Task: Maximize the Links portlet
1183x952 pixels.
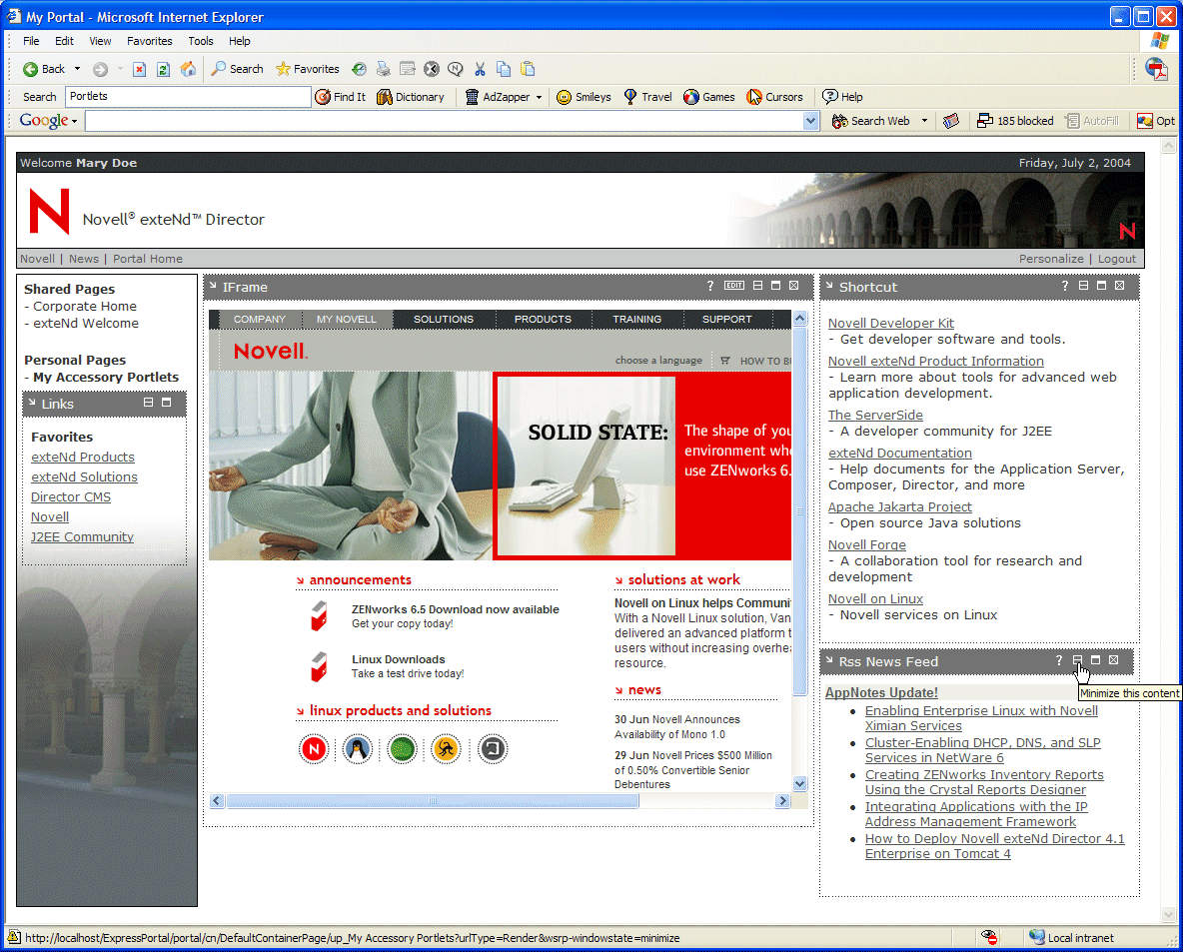Action: click(x=166, y=403)
